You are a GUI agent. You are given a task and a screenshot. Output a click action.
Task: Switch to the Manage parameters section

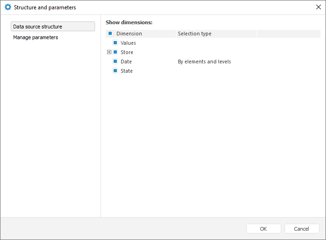coord(36,37)
